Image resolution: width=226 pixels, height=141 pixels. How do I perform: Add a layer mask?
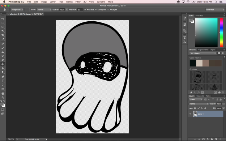click(x=203, y=139)
